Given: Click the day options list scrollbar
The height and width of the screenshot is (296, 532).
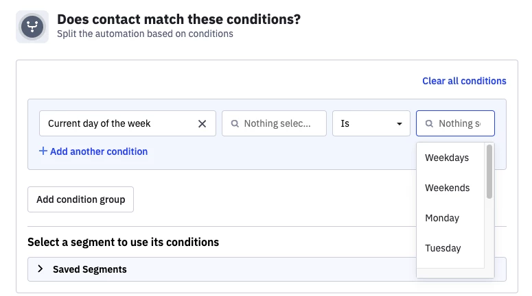Looking at the screenshot, I should click(489, 171).
